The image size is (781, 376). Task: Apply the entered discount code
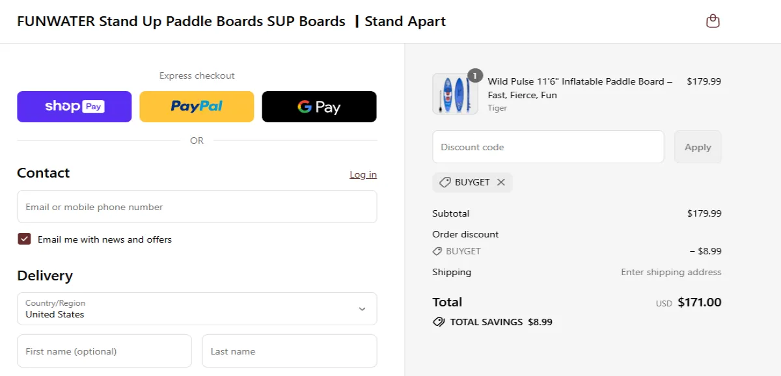coord(698,146)
